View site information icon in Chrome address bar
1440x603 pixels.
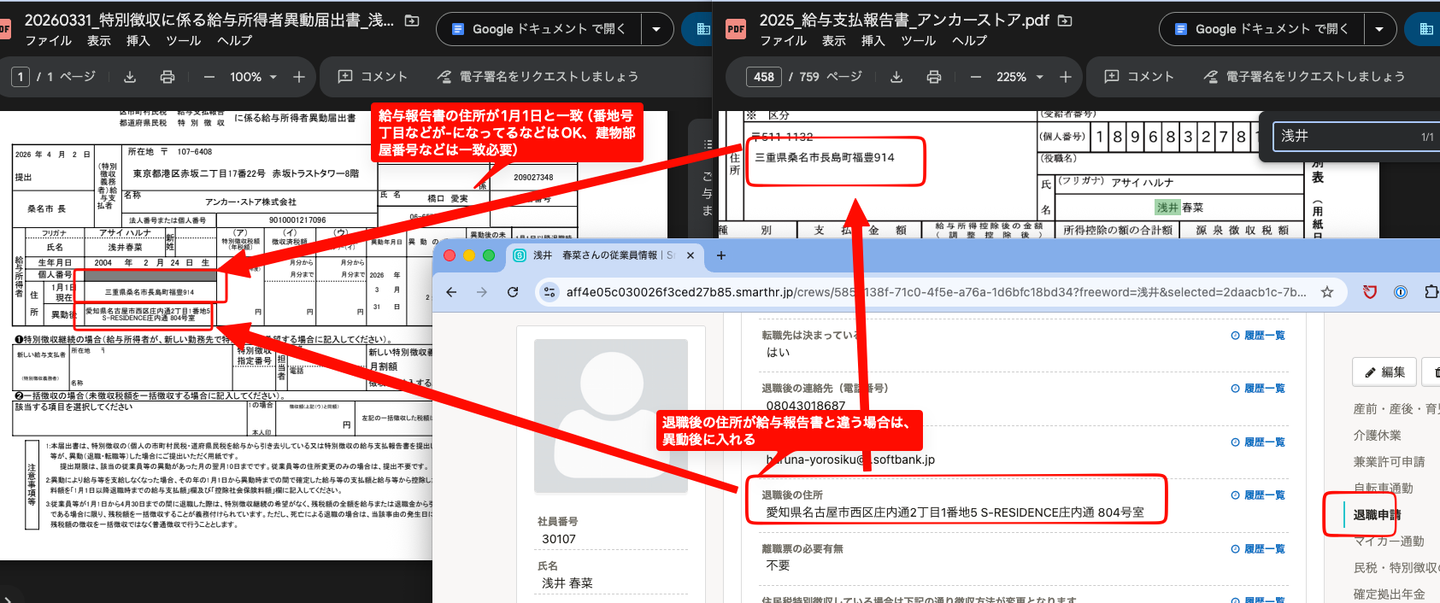550,292
